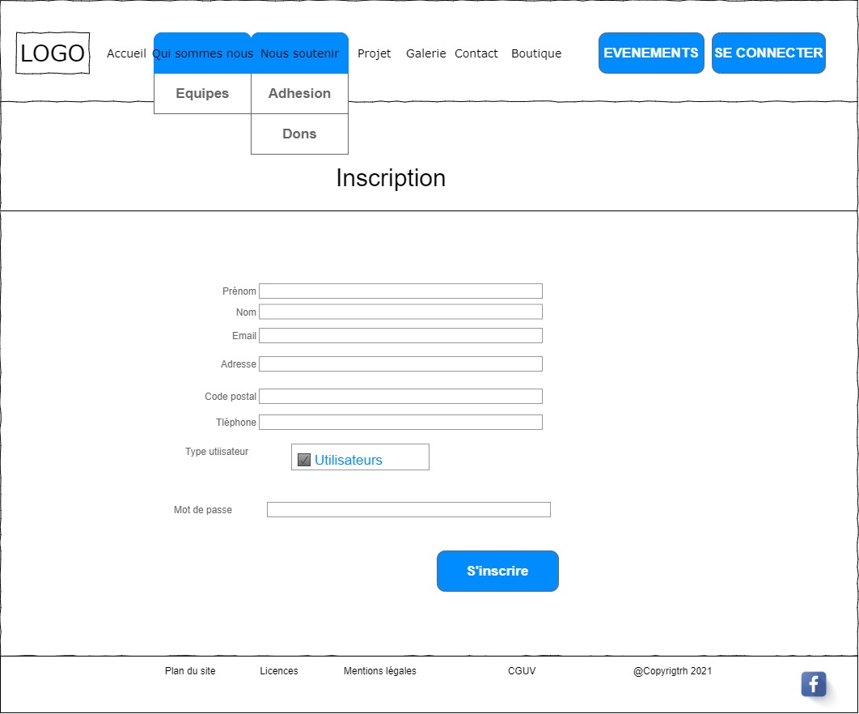Click into the Email text field
The height and width of the screenshot is (714, 859).
tap(400, 336)
